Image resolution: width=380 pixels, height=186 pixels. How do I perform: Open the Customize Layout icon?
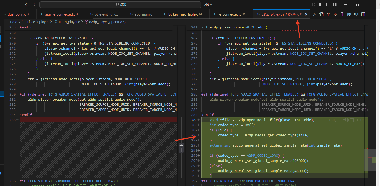click(x=314, y=5)
